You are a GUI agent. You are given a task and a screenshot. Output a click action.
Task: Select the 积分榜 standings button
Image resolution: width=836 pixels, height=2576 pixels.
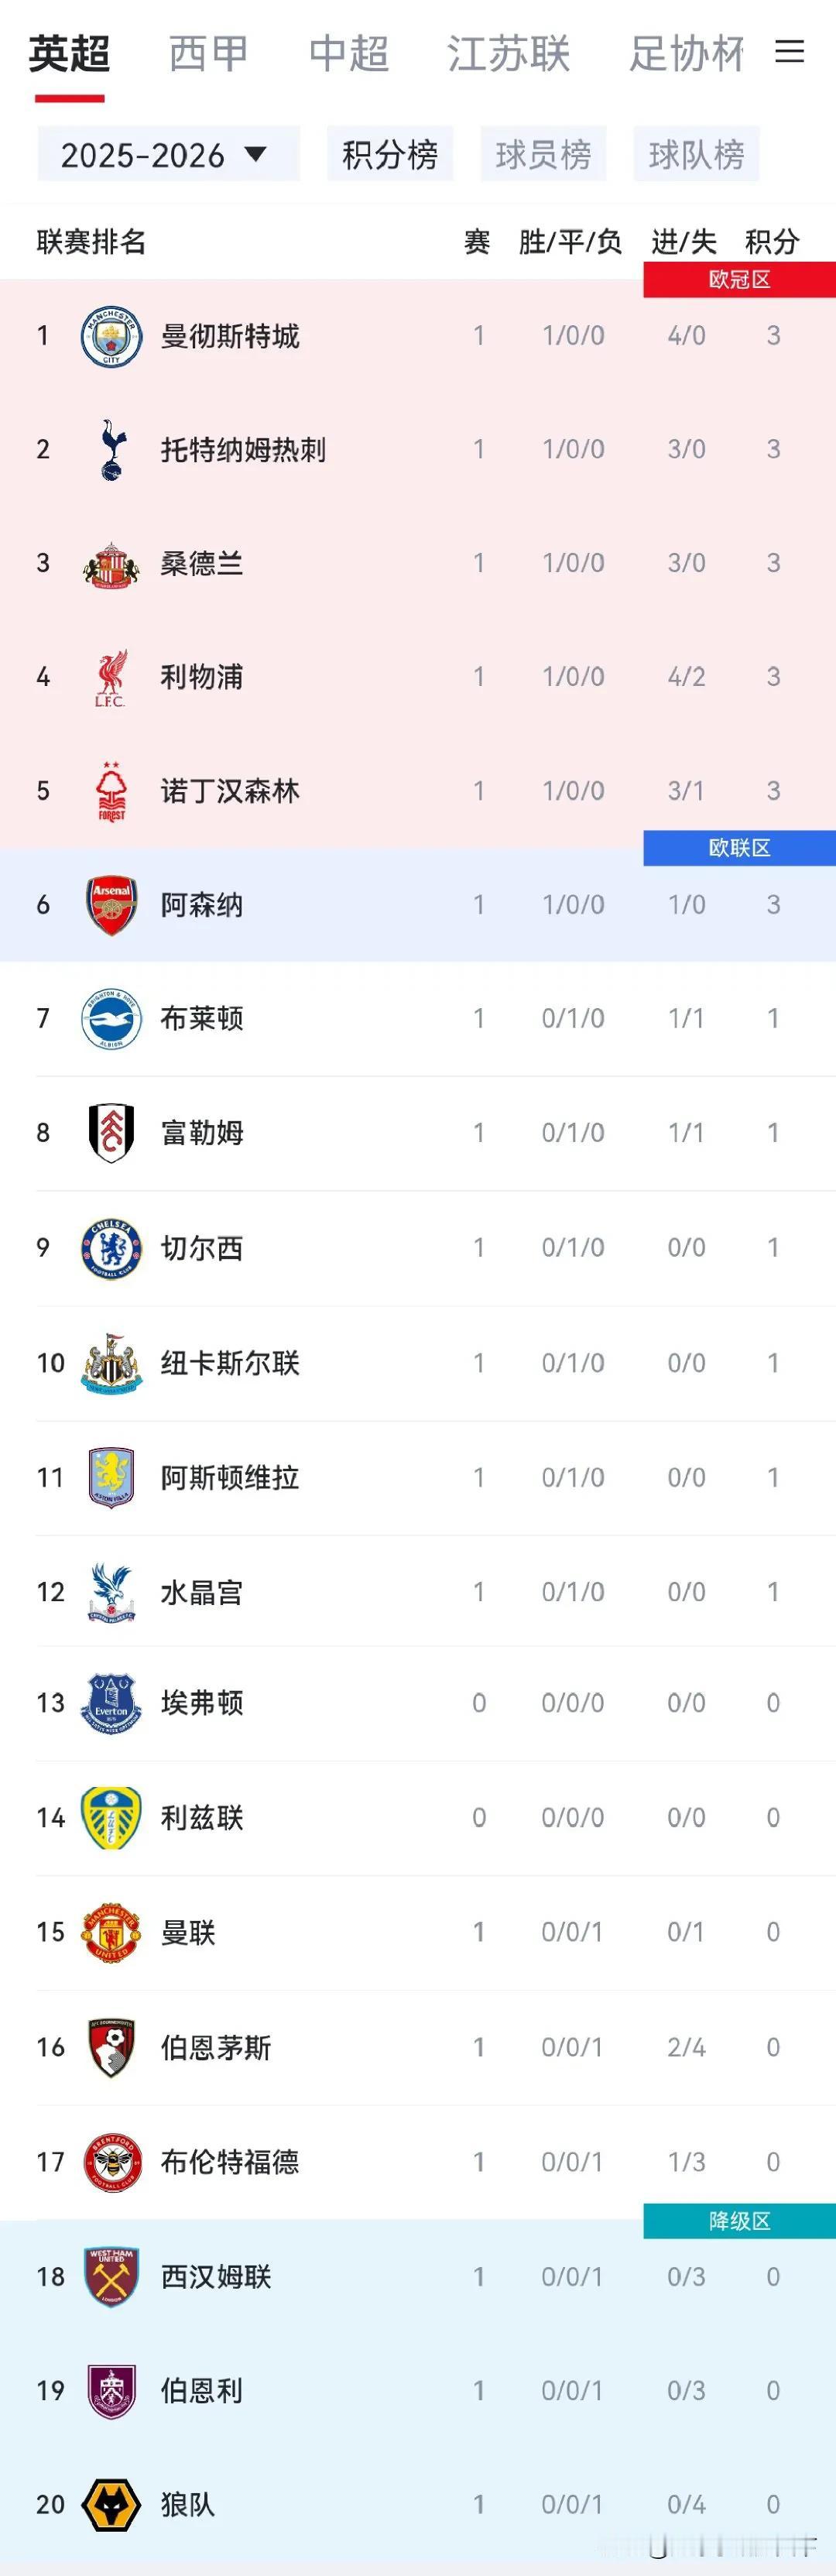pyautogui.click(x=390, y=154)
